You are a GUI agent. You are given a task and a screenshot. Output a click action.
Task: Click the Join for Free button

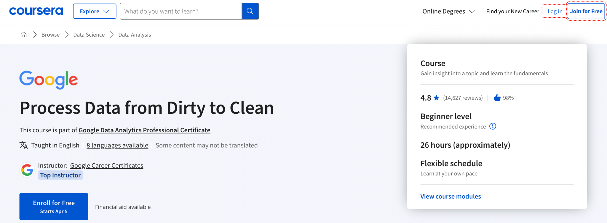(586, 11)
